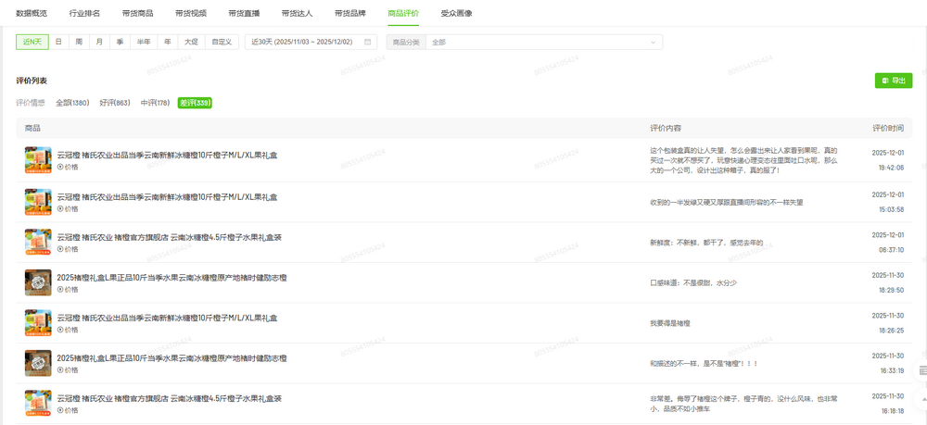
Task: Open thumbnail of first 云冠橙 10斤 product
Action: (x=38, y=160)
